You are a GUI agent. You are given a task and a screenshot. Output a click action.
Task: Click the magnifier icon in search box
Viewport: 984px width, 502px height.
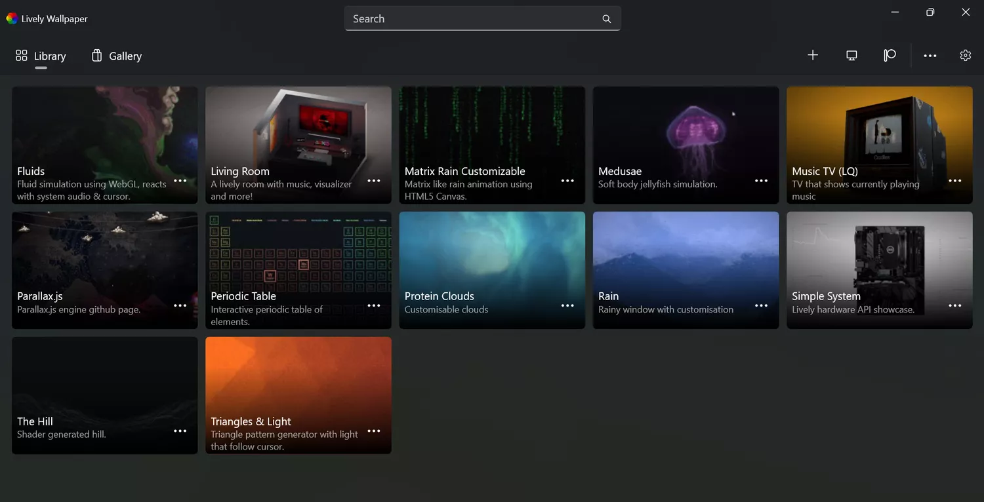(607, 19)
